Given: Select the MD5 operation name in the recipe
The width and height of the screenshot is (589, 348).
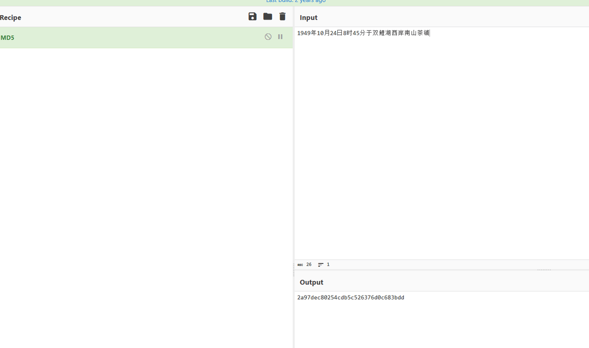Looking at the screenshot, I should coord(7,38).
